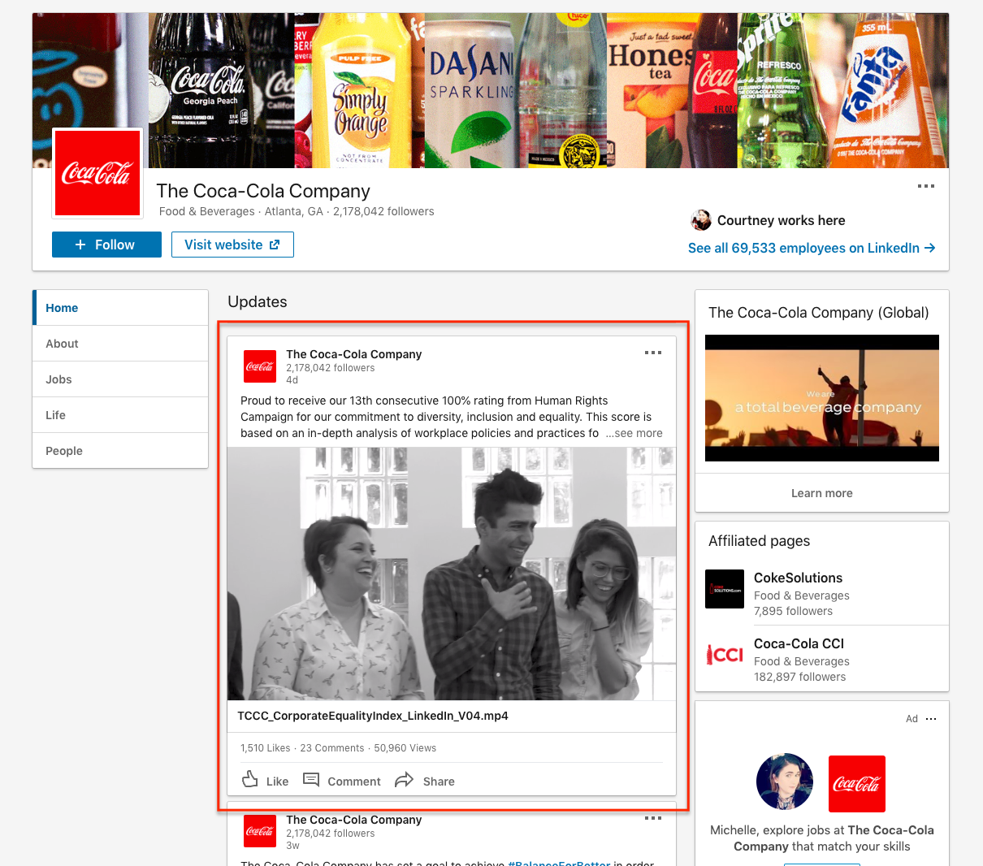
Task: Open the About tab
Action: (120, 344)
